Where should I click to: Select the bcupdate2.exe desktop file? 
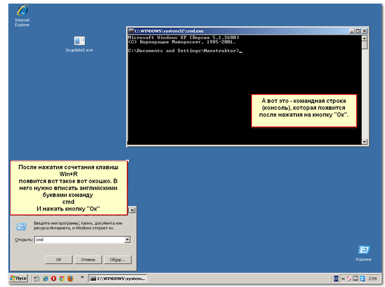79,40
